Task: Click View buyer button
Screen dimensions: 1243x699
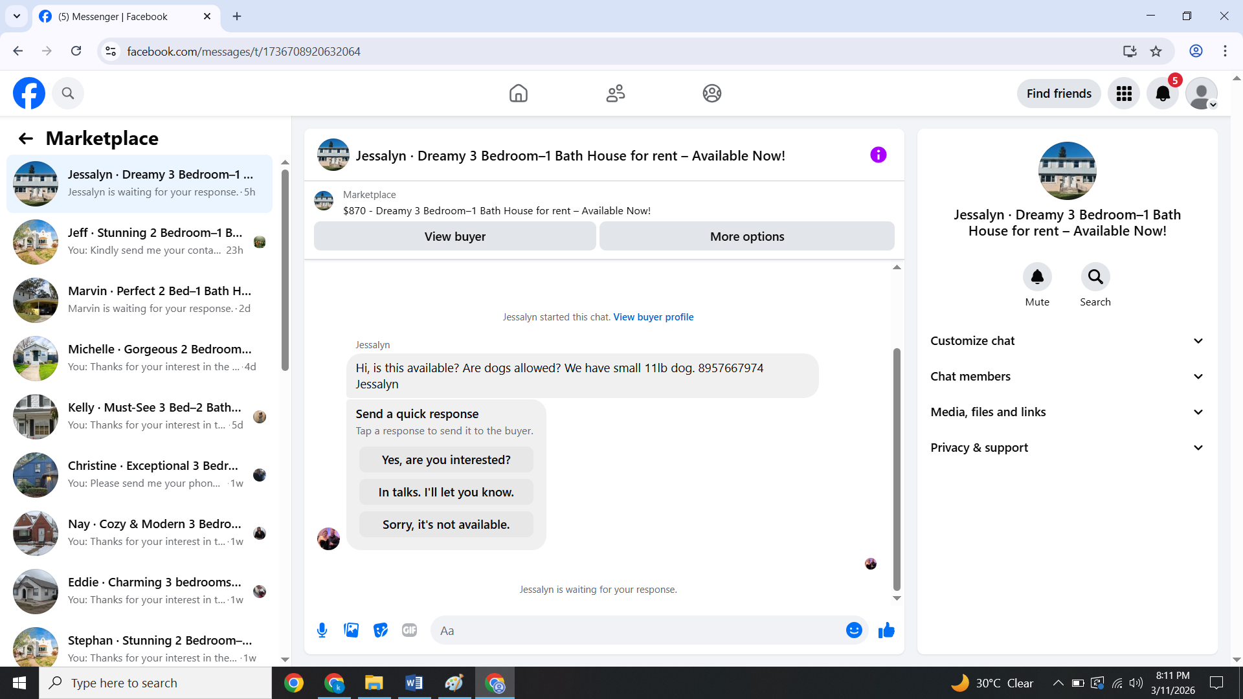Action: pos(454,237)
